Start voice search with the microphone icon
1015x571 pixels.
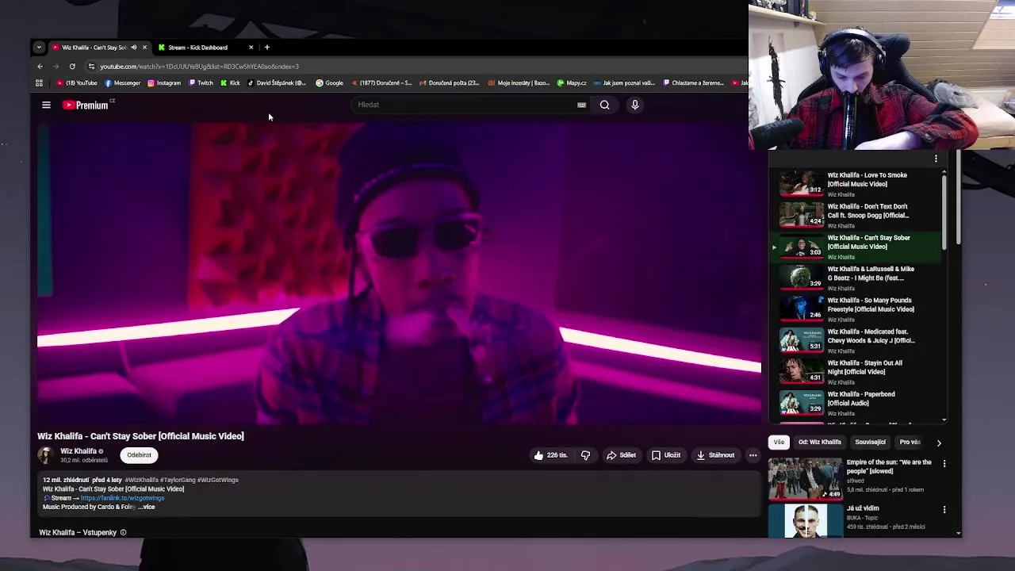634,105
